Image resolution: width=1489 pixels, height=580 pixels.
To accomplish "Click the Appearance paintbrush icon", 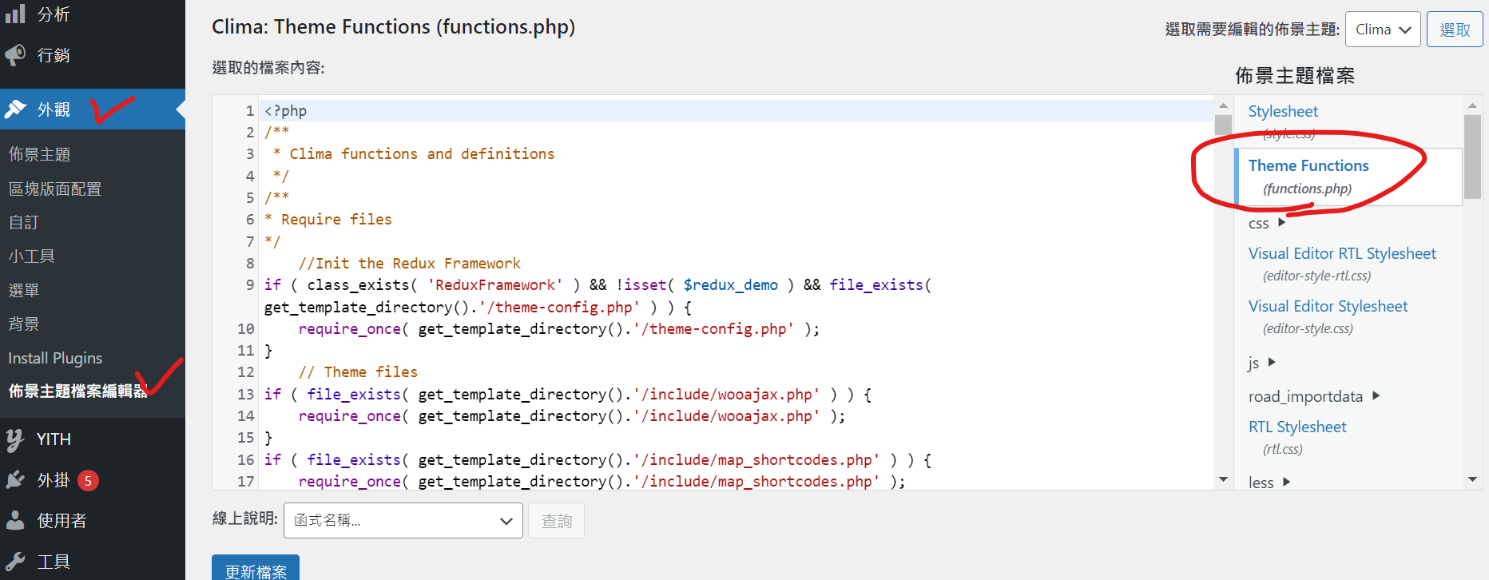I will [15, 109].
